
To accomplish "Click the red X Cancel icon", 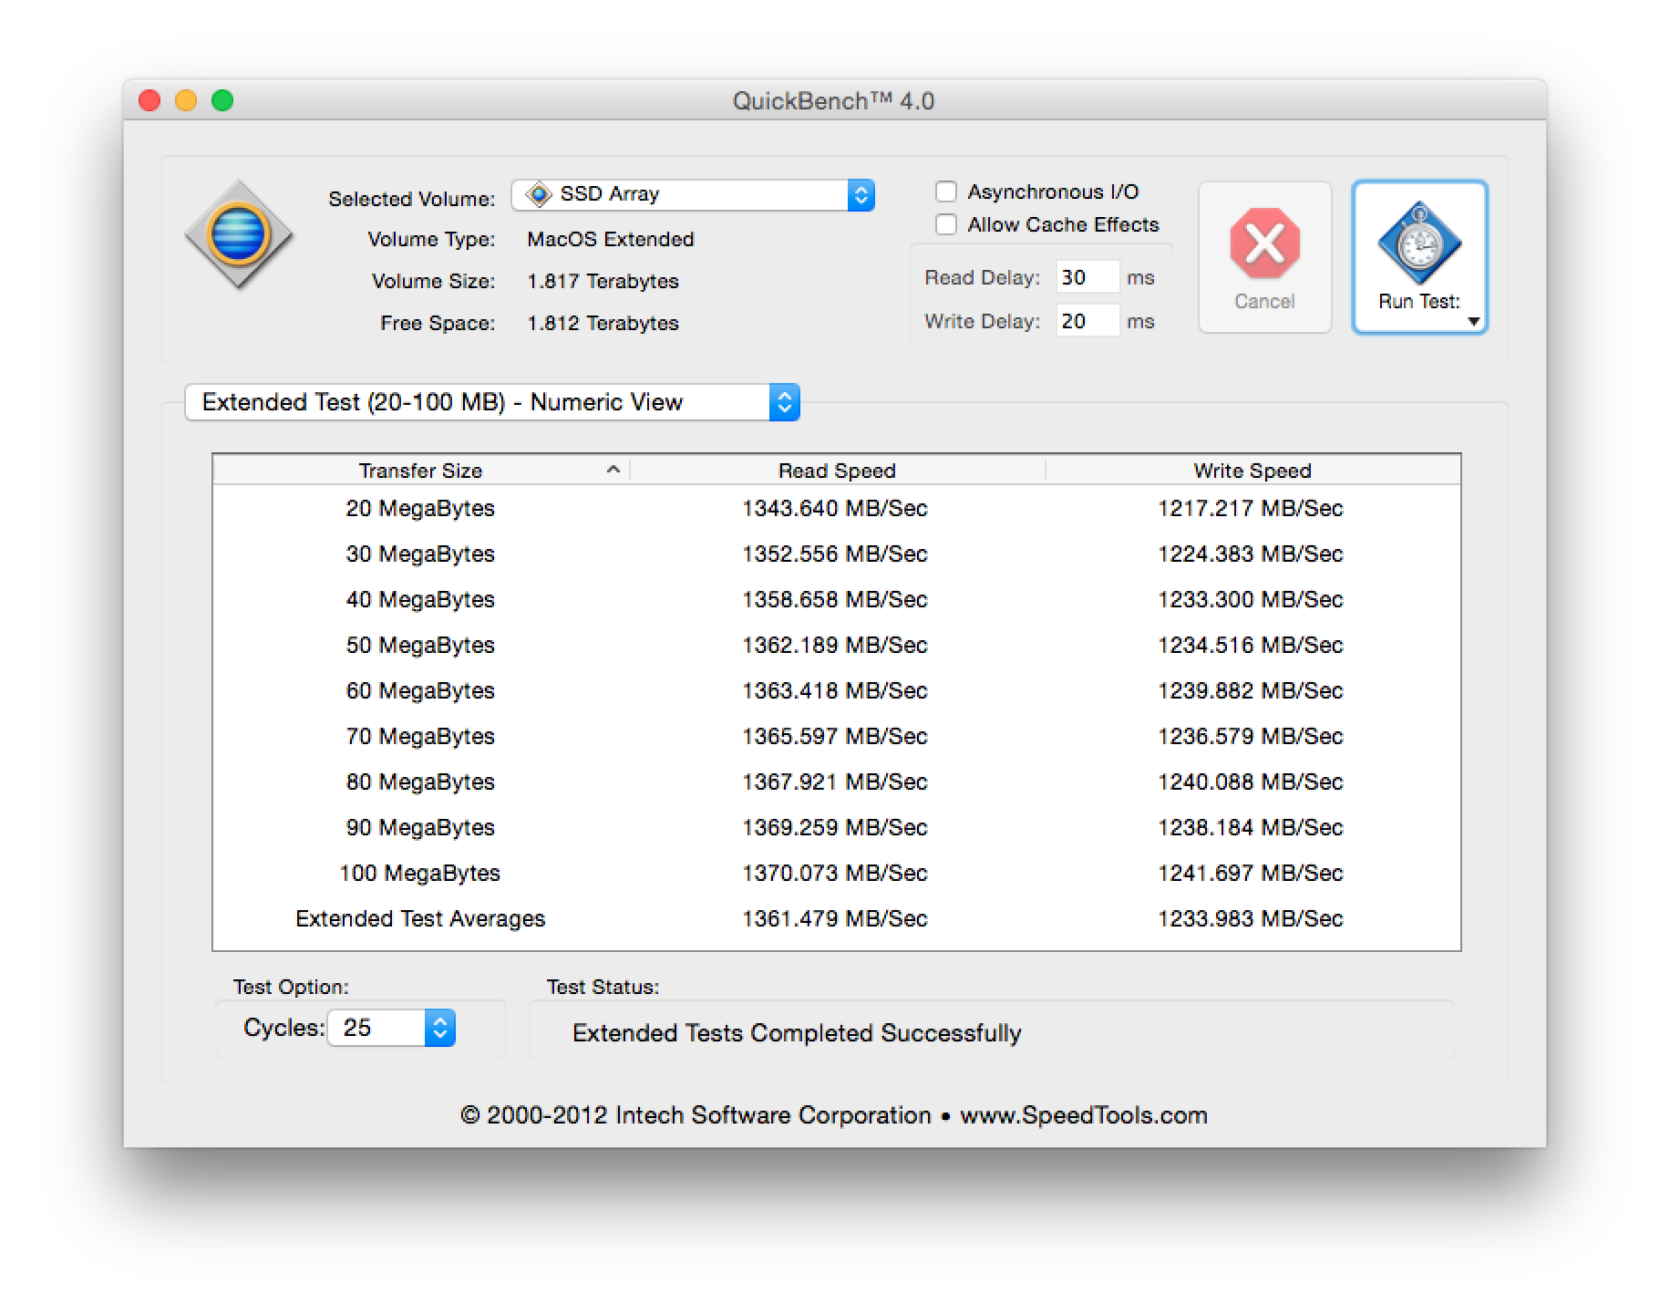I will [1264, 243].
